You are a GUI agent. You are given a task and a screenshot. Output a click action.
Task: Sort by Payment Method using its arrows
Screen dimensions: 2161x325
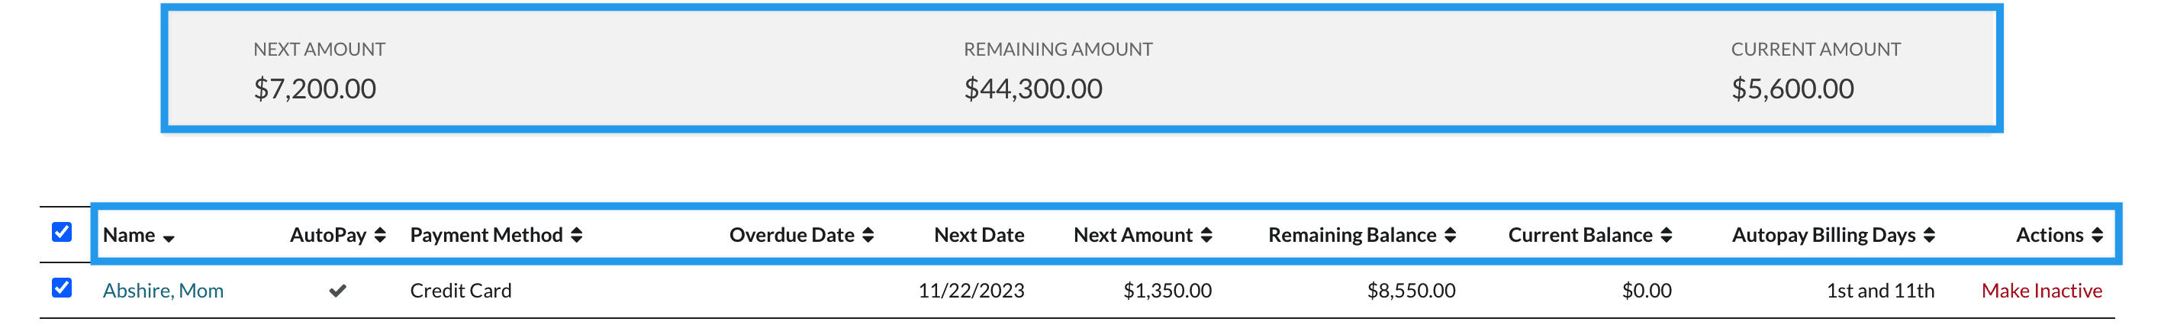pyautogui.click(x=576, y=235)
